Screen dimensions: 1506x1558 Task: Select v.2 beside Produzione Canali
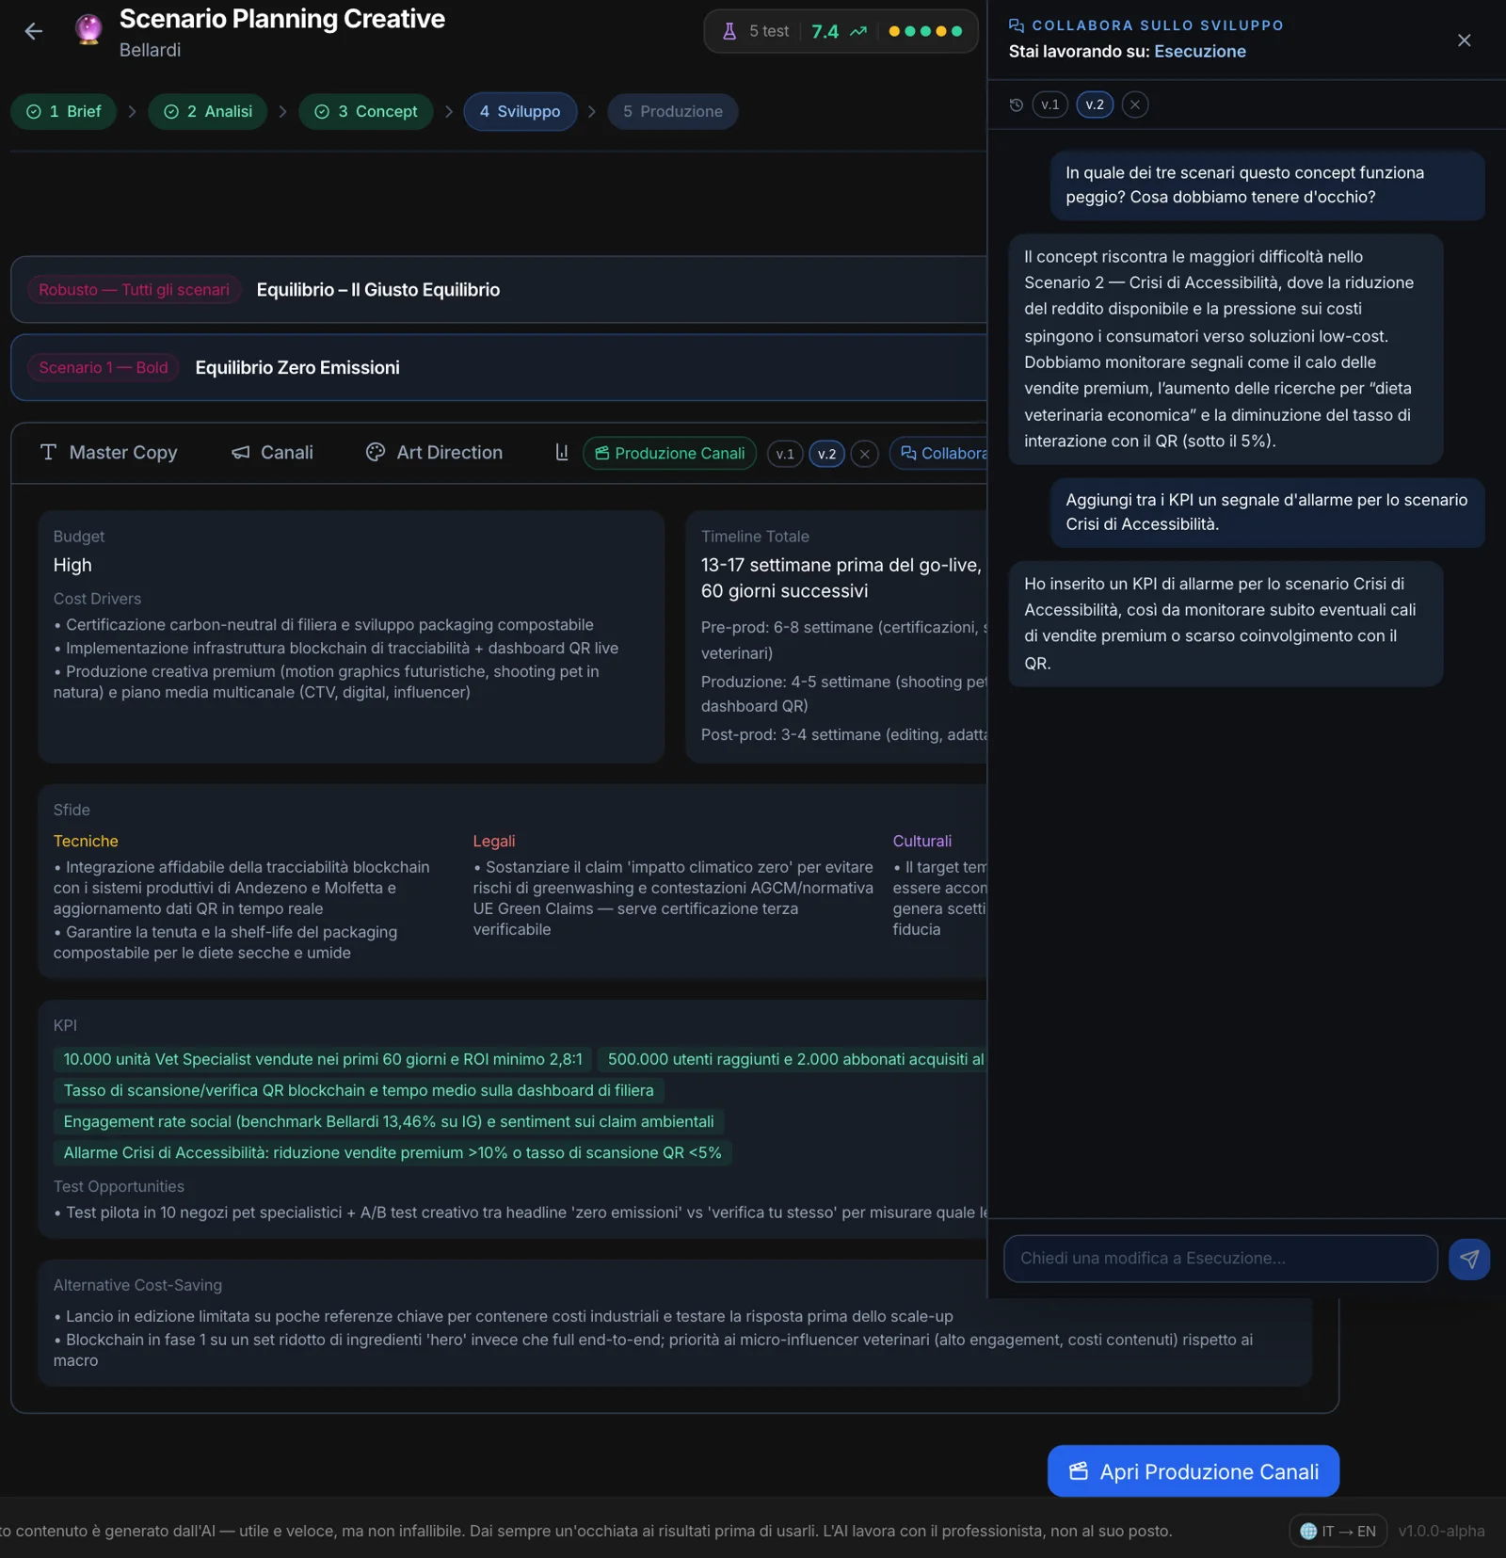(826, 454)
